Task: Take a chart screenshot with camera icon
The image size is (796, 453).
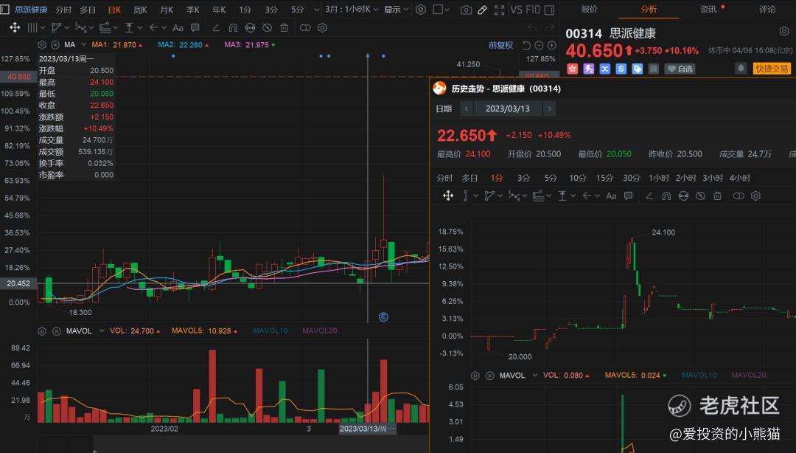Action: [466, 10]
